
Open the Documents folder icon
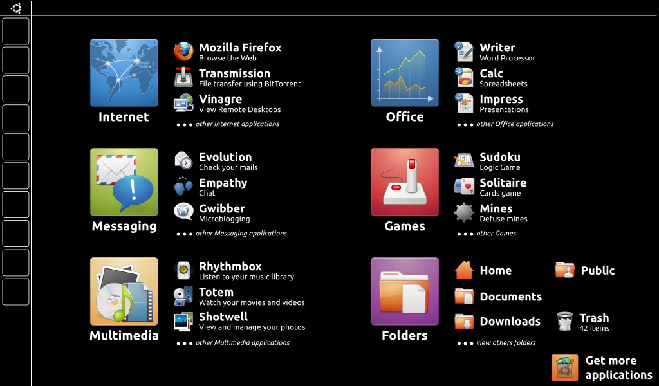point(464,296)
